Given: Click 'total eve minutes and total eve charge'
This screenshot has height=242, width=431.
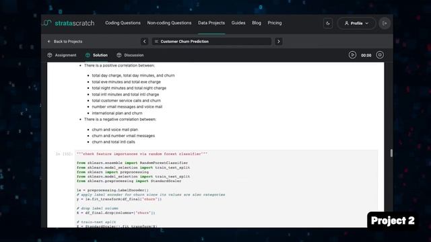Looking at the screenshot, I should coord(127,82).
